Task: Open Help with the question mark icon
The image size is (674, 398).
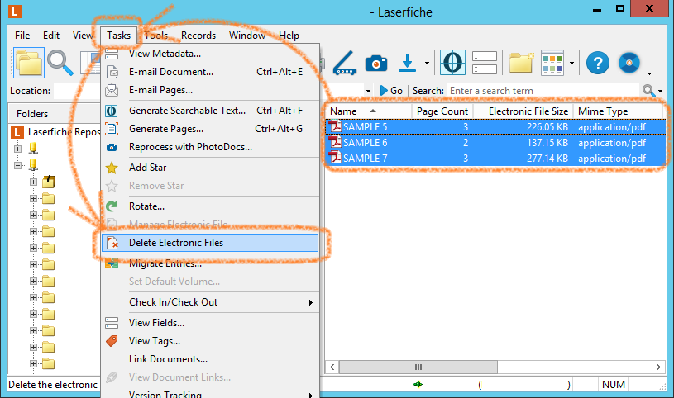Action: [x=597, y=63]
